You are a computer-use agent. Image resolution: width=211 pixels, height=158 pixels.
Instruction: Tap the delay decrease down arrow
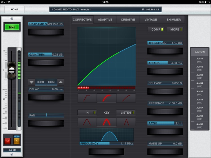pos(32,82)
